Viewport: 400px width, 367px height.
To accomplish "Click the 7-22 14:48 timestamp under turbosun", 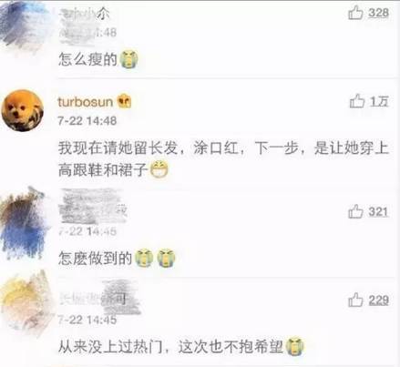I will tap(87, 121).
